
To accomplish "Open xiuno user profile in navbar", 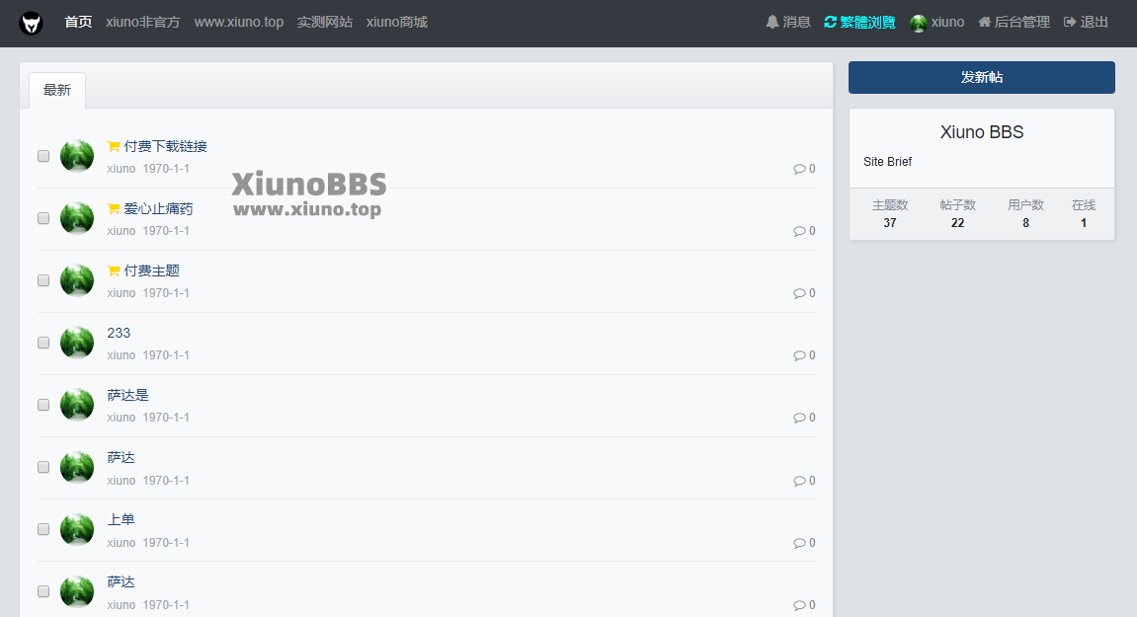I will click(937, 23).
